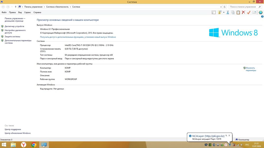Open the Сервис menu
This screenshot has width=264, height=148.
pos(27,12)
